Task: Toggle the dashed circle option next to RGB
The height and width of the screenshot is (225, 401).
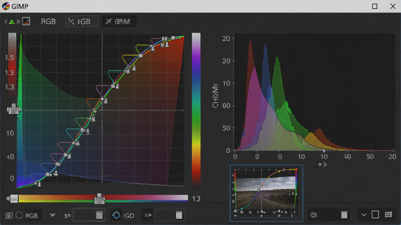Action: (x=19, y=215)
